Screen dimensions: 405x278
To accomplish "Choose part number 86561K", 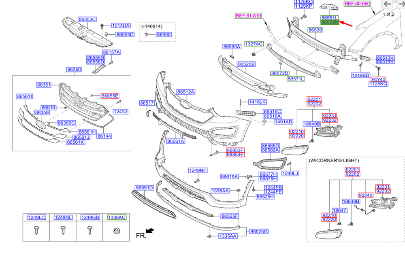I will pos(76,142).
